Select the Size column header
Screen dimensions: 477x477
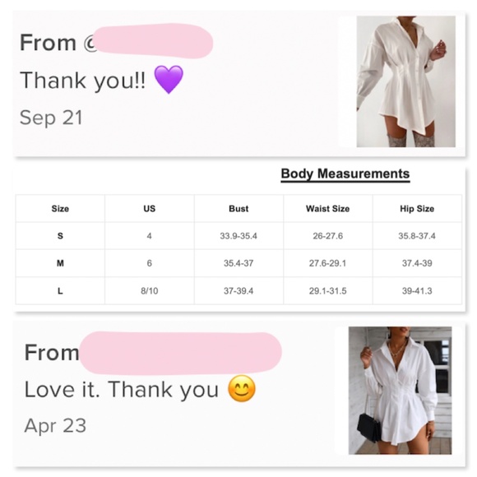click(x=60, y=209)
